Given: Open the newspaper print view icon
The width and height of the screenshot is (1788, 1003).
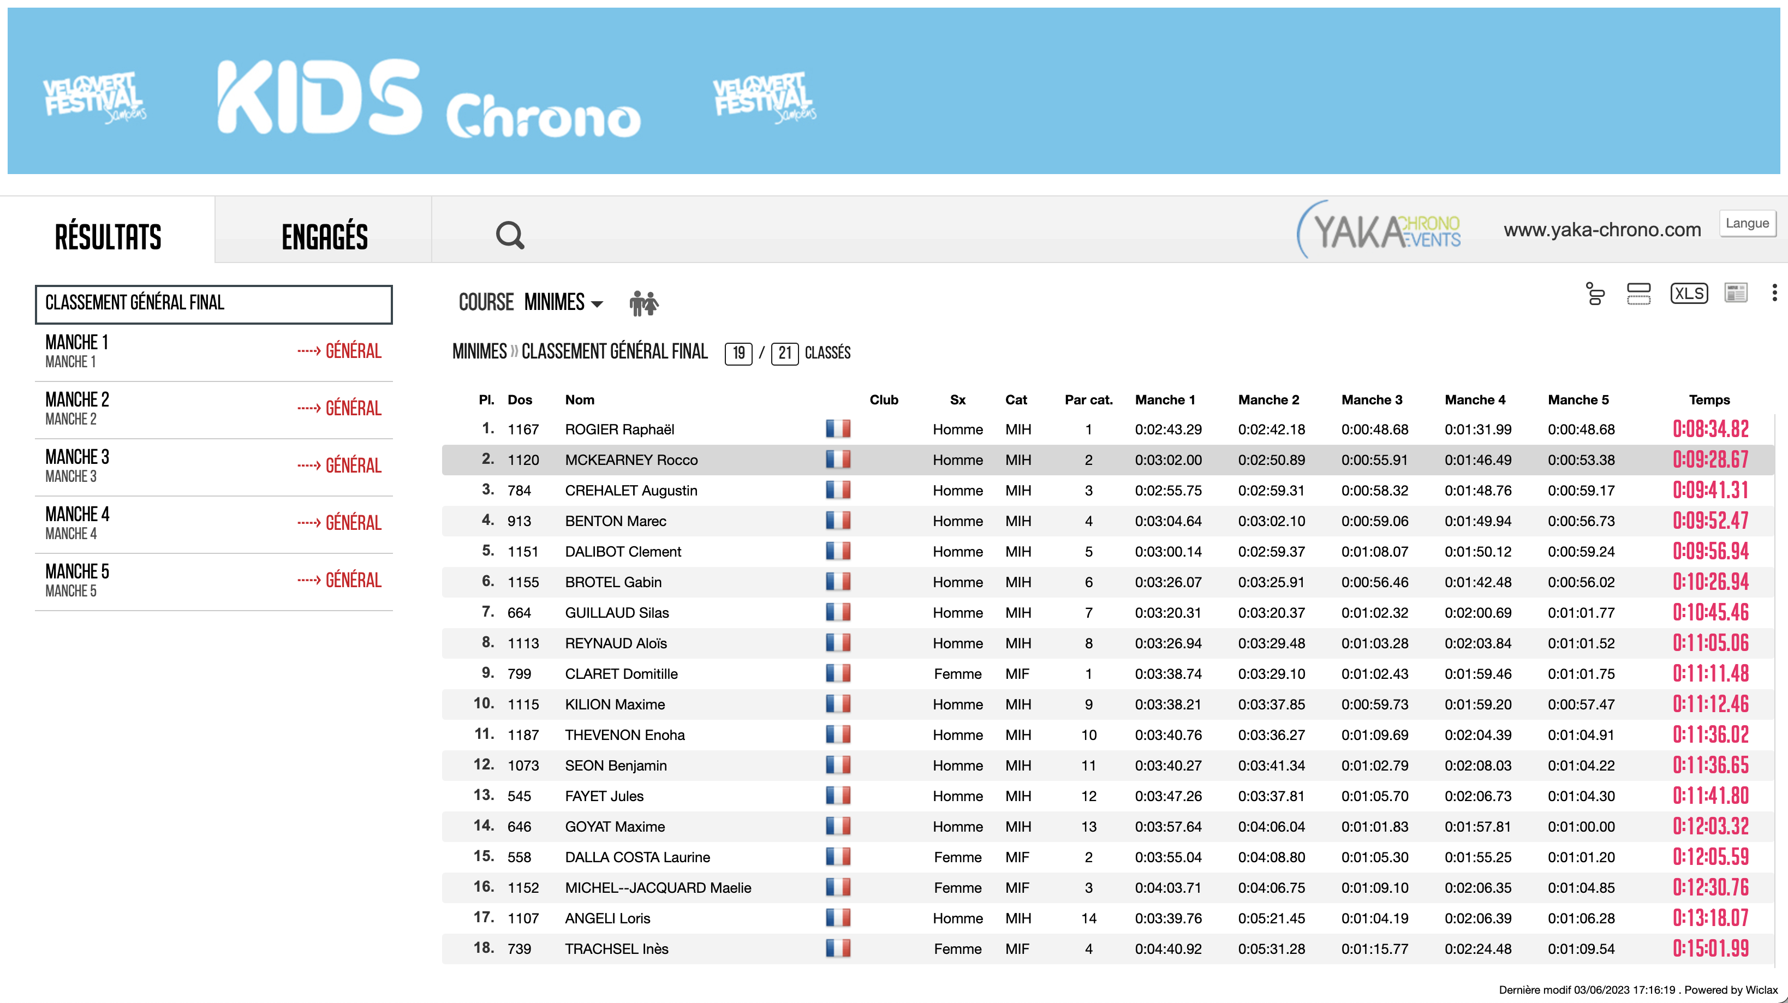Looking at the screenshot, I should [1736, 293].
